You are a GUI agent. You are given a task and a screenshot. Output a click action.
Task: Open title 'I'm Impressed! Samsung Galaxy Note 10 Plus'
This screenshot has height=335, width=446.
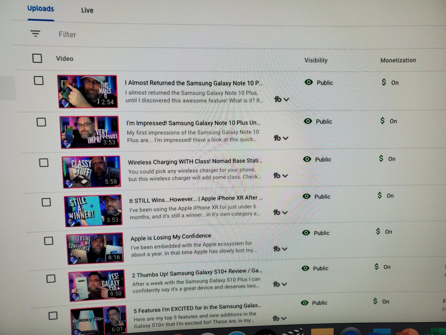point(193,123)
